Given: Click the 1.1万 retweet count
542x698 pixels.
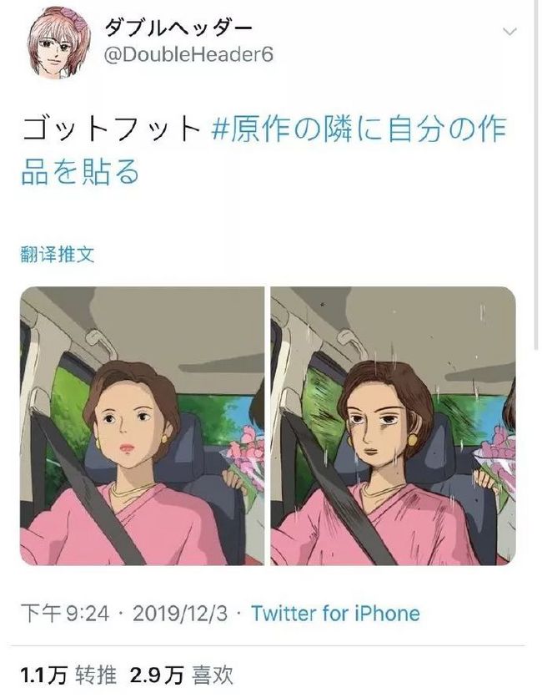Looking at the screenshot, I should [43, 675].
